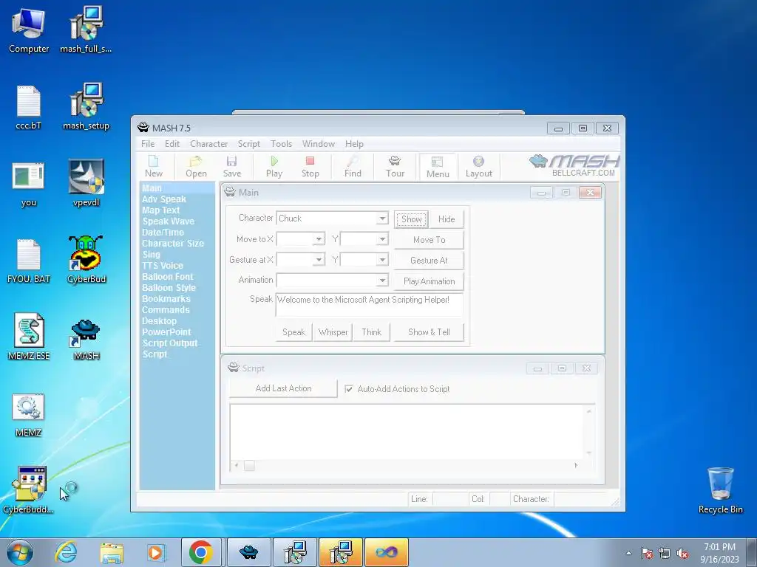
Task: Click the MASH Bellcraft.com logo
Action: pos(574,166)
